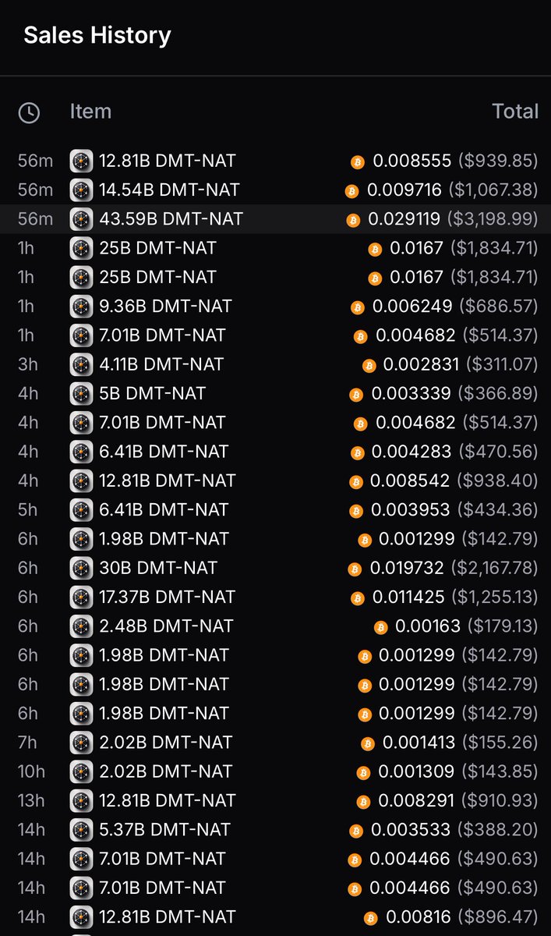Select the 5.37B DMT-NAT item name
551x936 pixels.
point(164,830)
